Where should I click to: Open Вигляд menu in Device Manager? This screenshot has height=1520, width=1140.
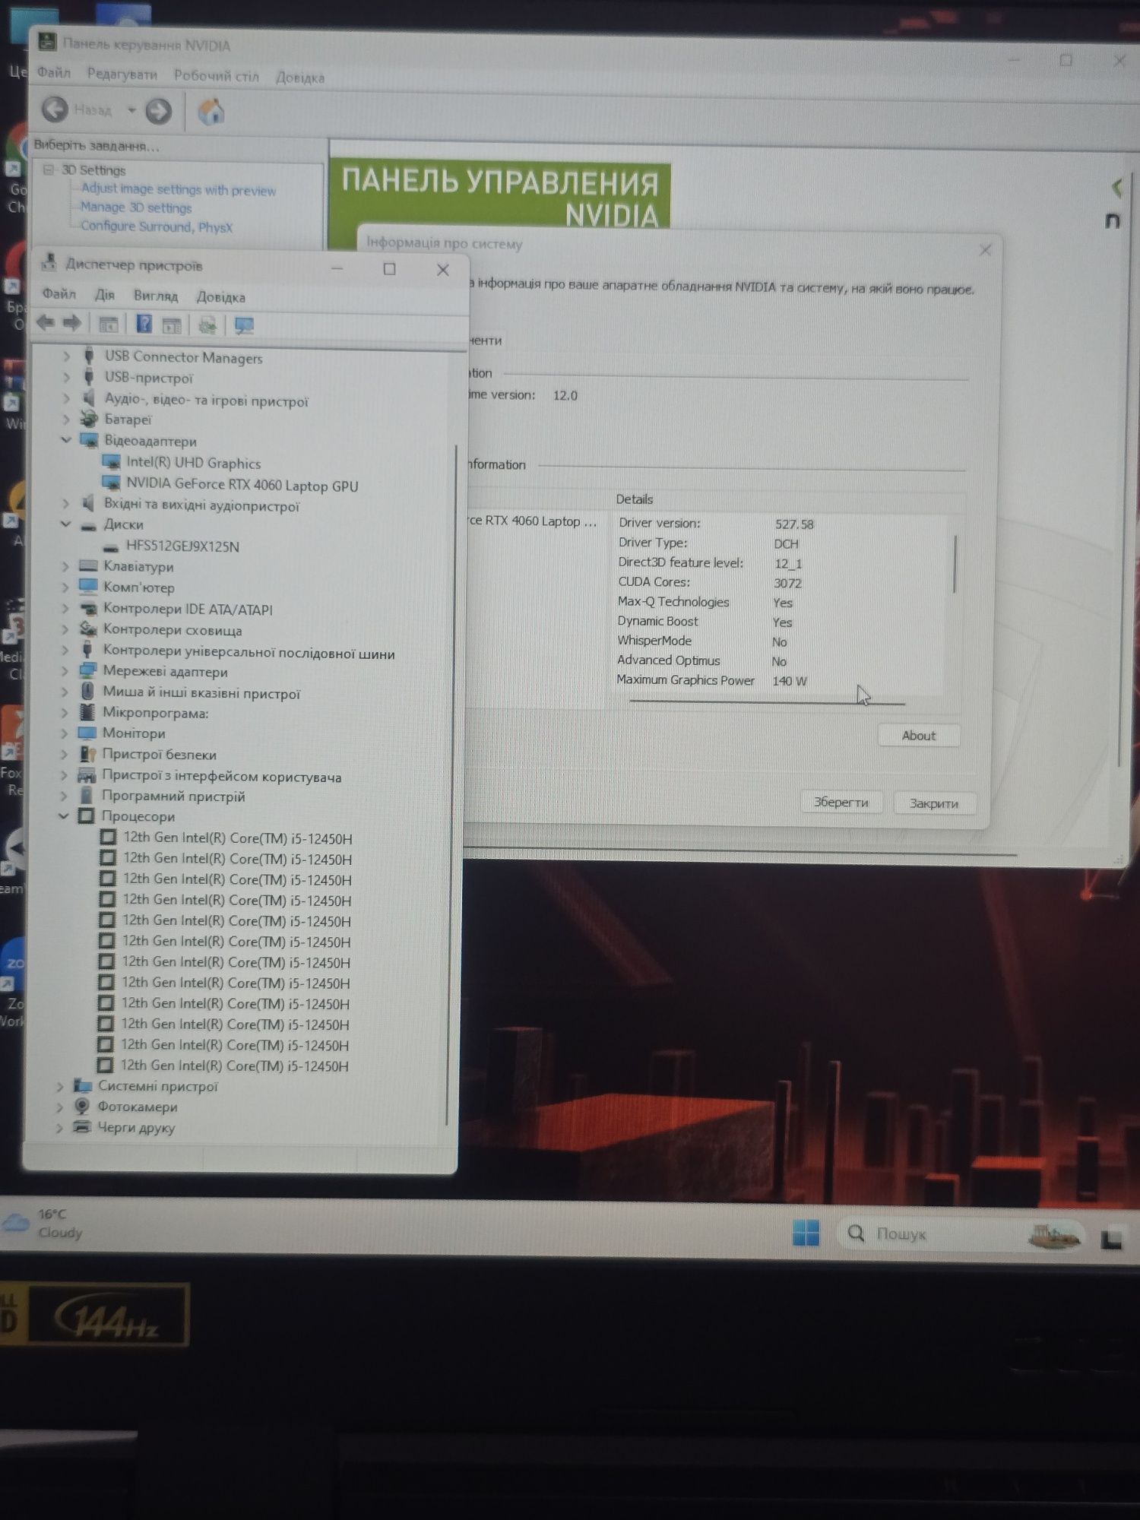(156, 296)
